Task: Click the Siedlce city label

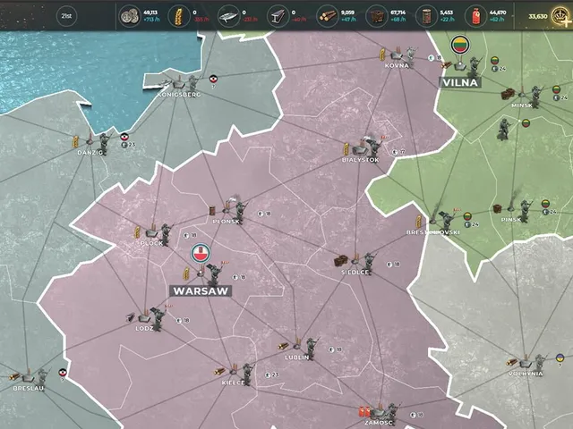Action: point(355,272)
